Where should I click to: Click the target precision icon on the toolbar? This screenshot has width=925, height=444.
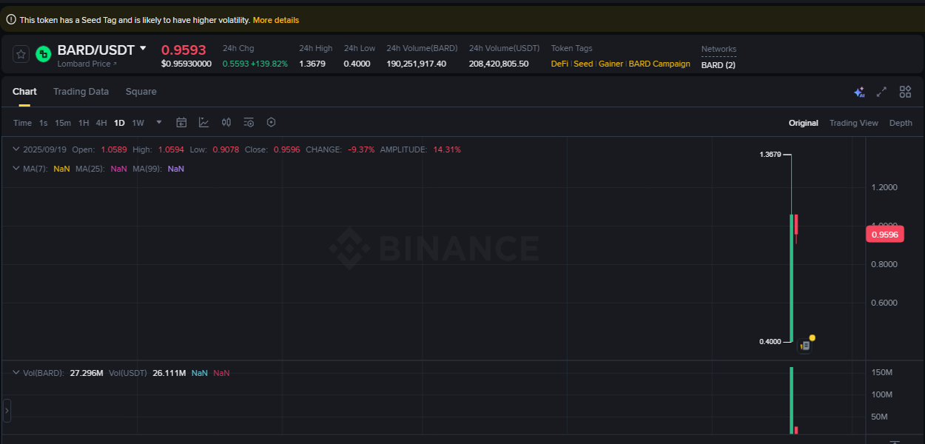271,122
